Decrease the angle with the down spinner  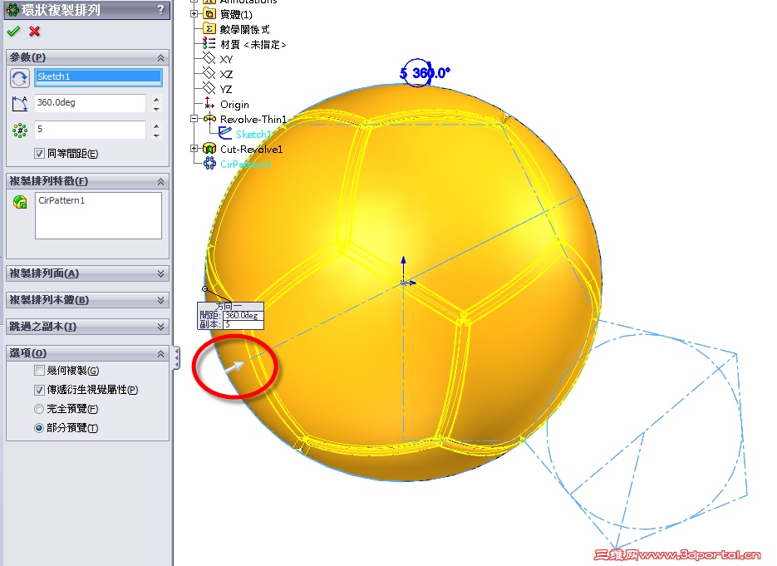click(x=156, y=108)
